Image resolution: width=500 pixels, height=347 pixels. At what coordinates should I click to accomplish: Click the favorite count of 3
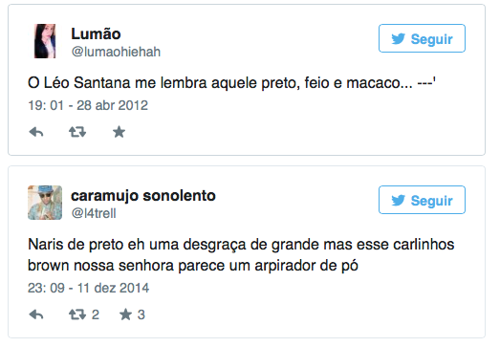[141, 314]
